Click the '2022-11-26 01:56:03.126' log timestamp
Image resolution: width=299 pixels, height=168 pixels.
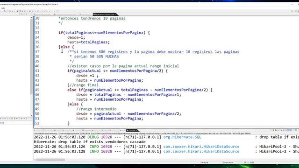tap(59, 147)
